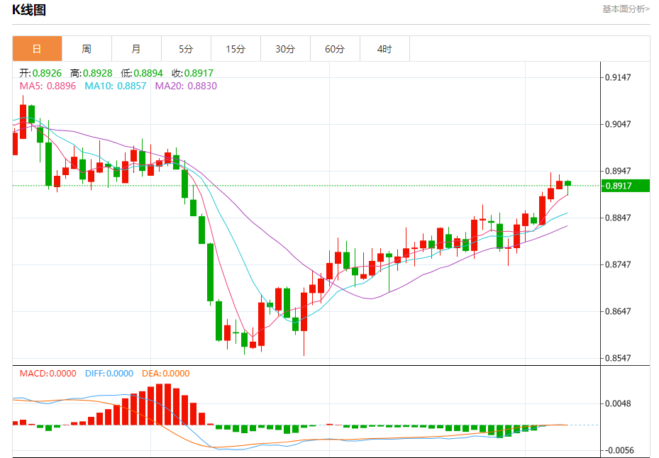
Task: Click the K线图 heading
Action: tap(28, 9)
